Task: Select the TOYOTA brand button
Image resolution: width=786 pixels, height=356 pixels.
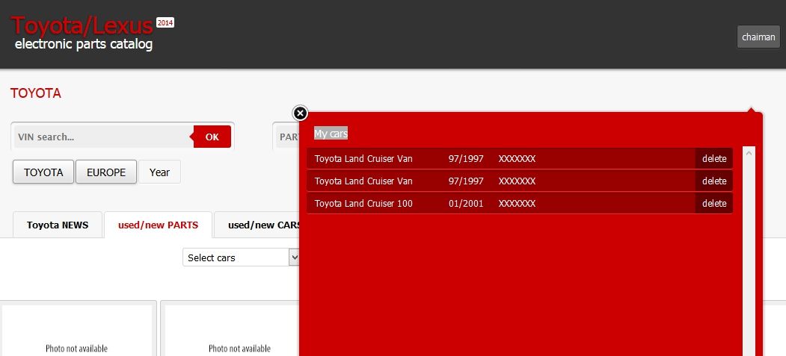Action: tap(43, 172)
